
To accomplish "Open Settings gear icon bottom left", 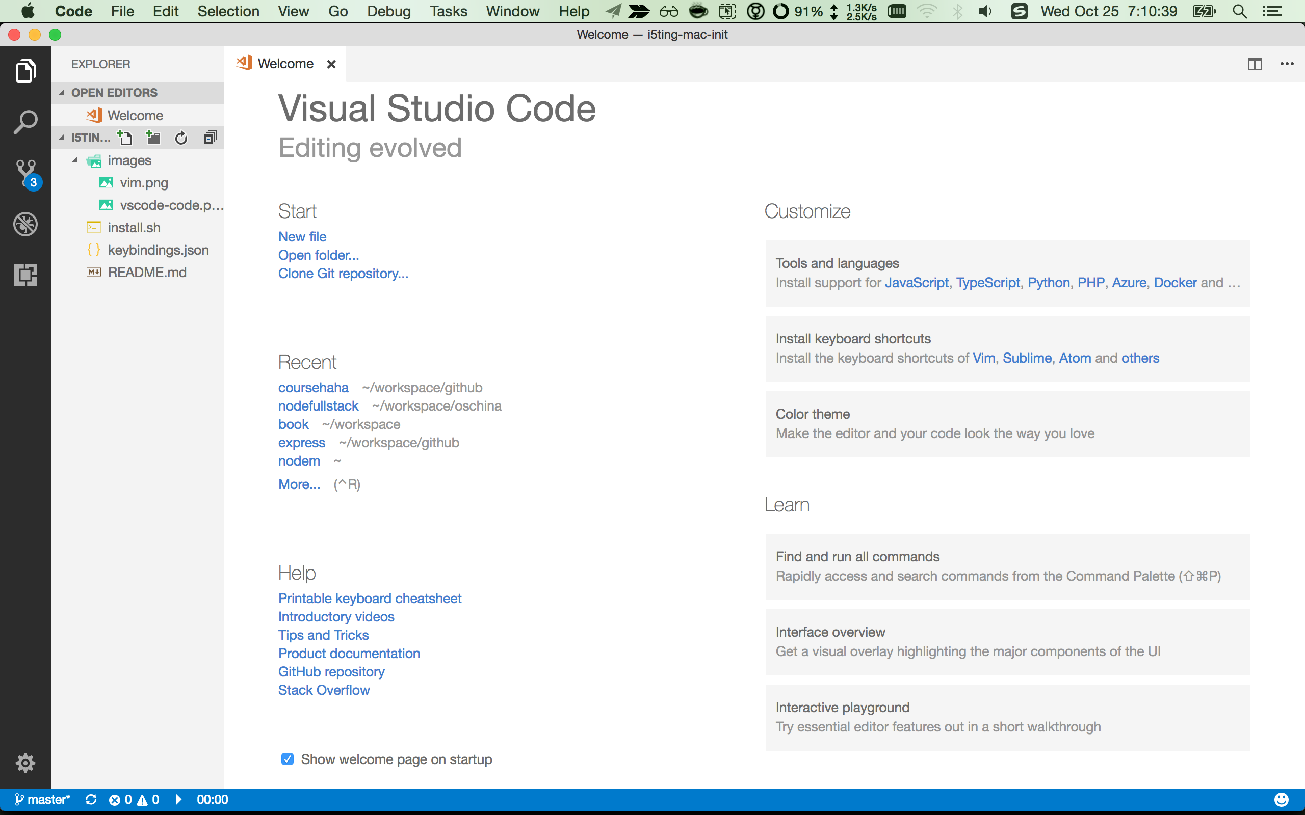I will 25,763.
